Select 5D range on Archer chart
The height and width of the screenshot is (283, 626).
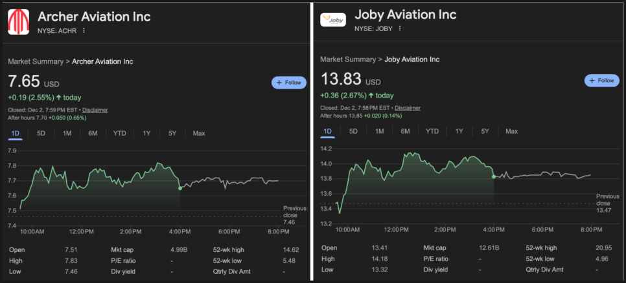41,133
